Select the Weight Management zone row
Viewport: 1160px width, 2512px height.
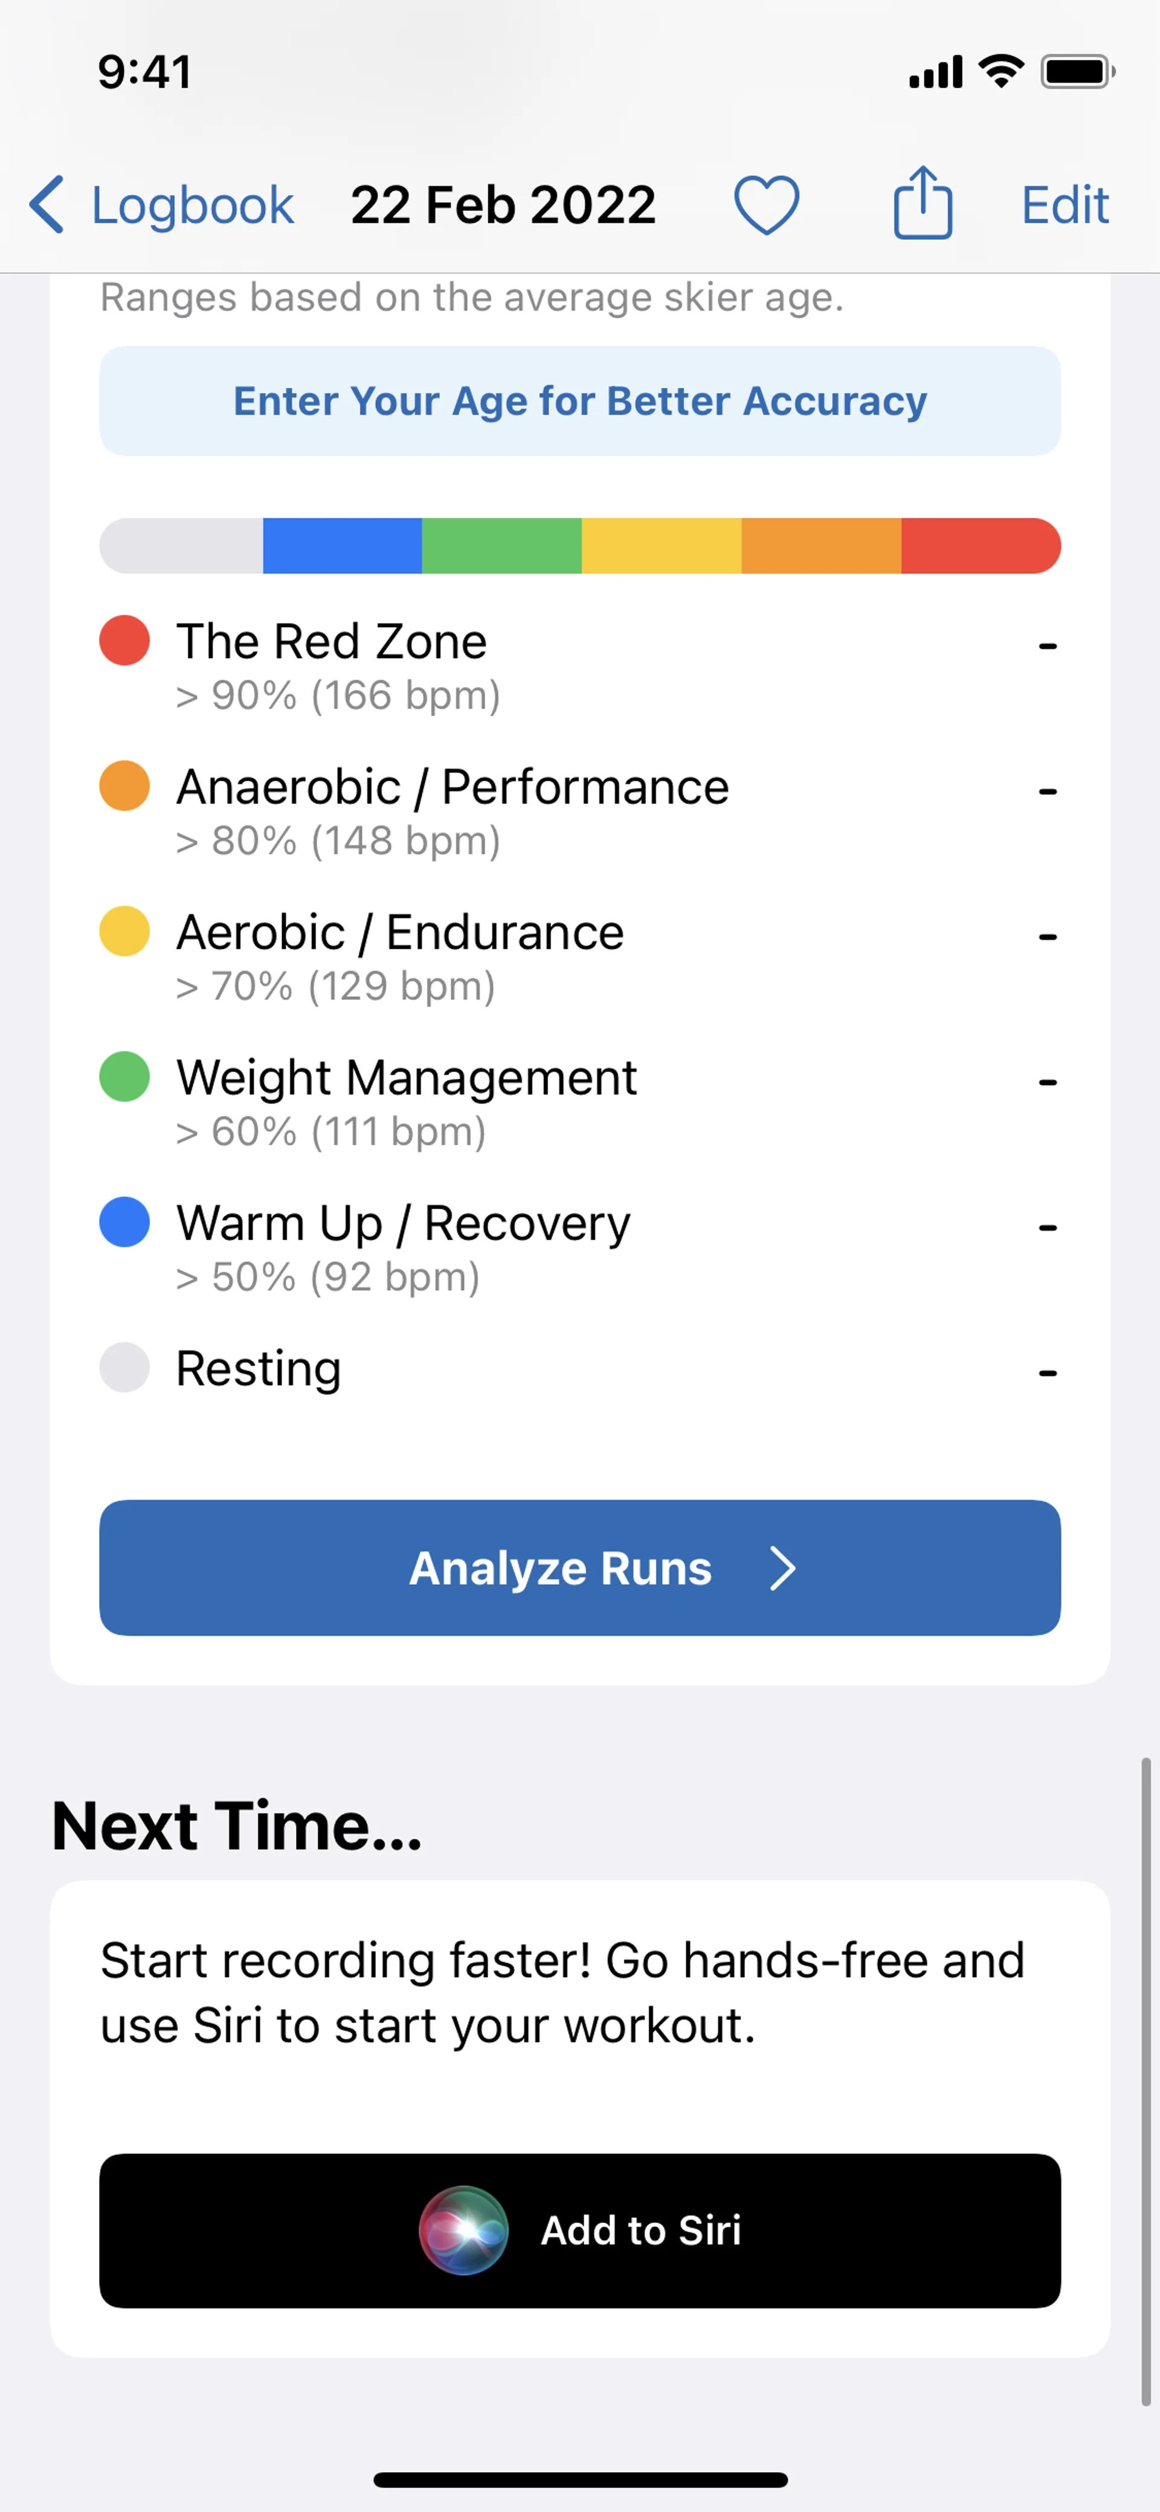[580, 1101]
